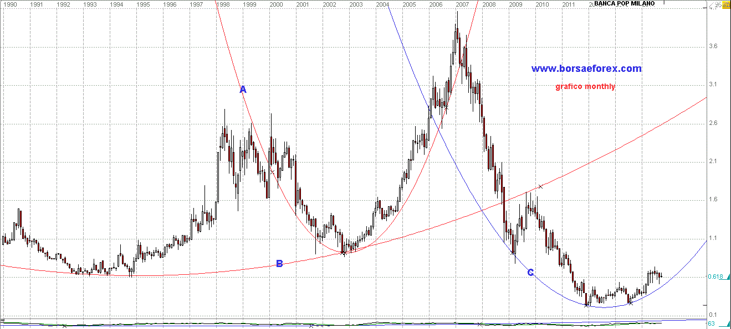Open the www.borsaeforex.com link
Image resolution: width=731 pixels, height=329 pixels.
(586, 69)
